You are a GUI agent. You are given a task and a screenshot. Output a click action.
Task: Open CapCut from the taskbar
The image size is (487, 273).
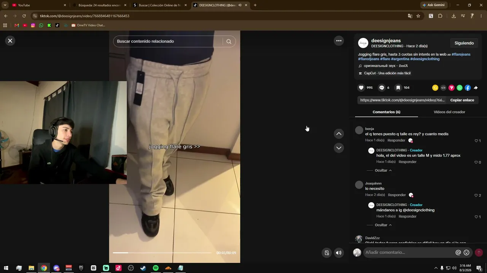point(94,268)
